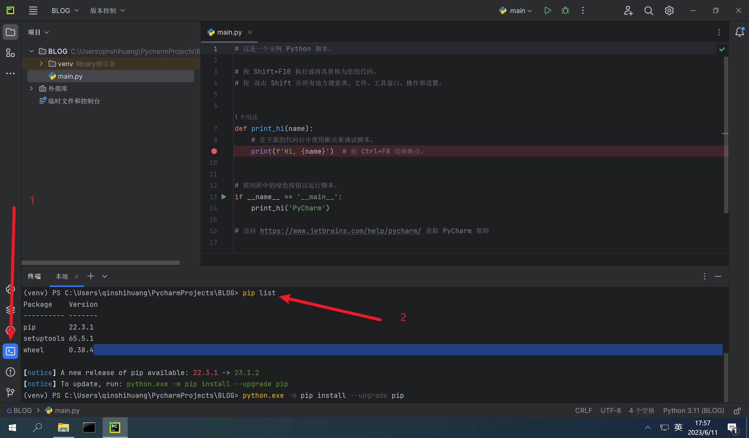Open File Explorer from taskbar

(63, 428)
